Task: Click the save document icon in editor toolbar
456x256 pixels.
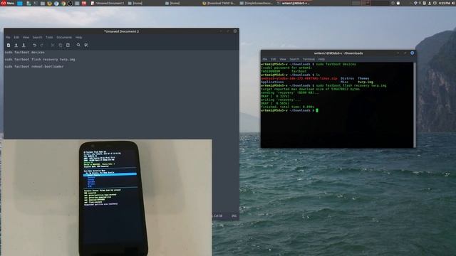Action: (x=24, y=46)
